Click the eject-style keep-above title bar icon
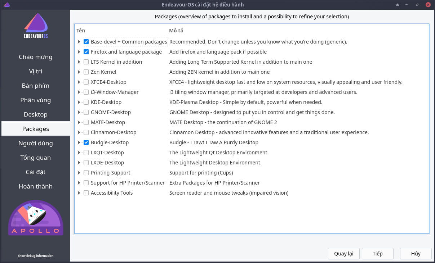Viewport: 435px width, 263px height. (398, 5)
